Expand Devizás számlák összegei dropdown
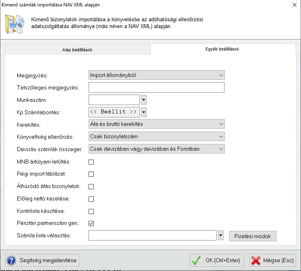The width and height of the screenshot is (301, 271). click(156, 149)
